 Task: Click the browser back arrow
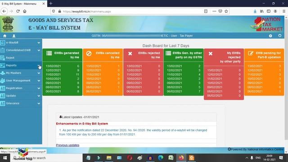tap(4, 11)
